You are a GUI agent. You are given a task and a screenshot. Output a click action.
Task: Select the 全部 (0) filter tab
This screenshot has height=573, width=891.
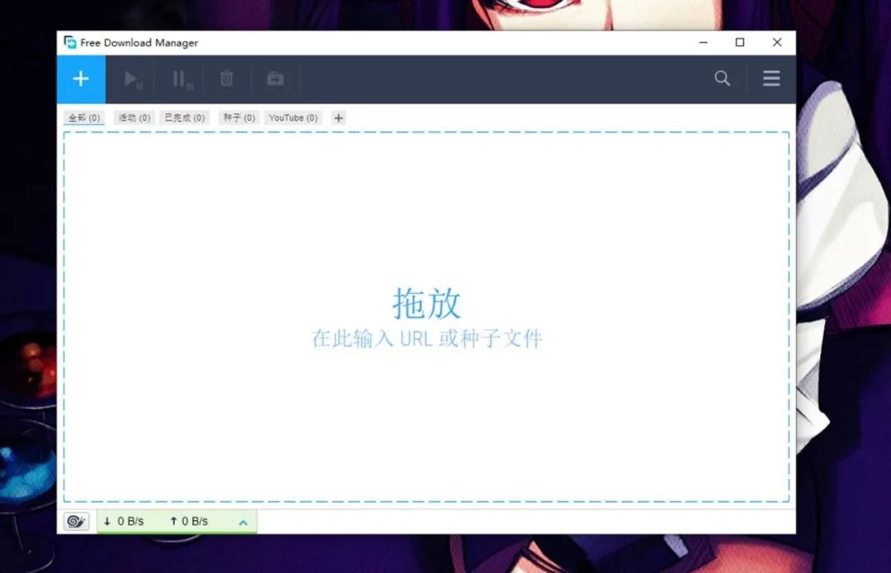[84, 118]
